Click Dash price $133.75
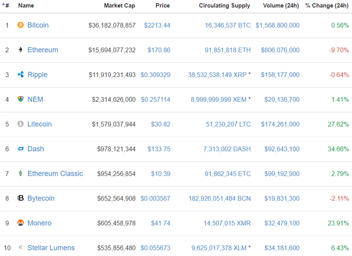Viewport: 352px width, 256px height. pyautogui.click(x=159, y=149)
